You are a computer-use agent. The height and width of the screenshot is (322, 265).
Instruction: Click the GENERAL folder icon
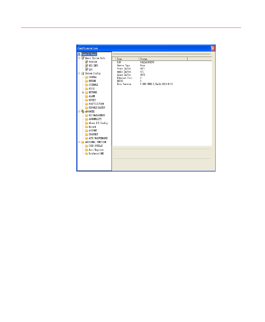(x=86, y=77)
